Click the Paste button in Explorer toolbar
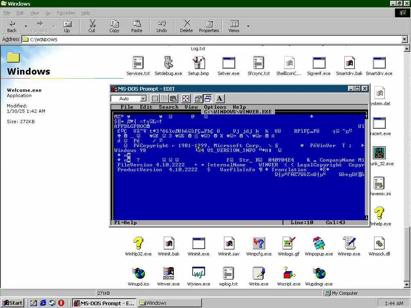The image size is (411, 308). point(136,26)
